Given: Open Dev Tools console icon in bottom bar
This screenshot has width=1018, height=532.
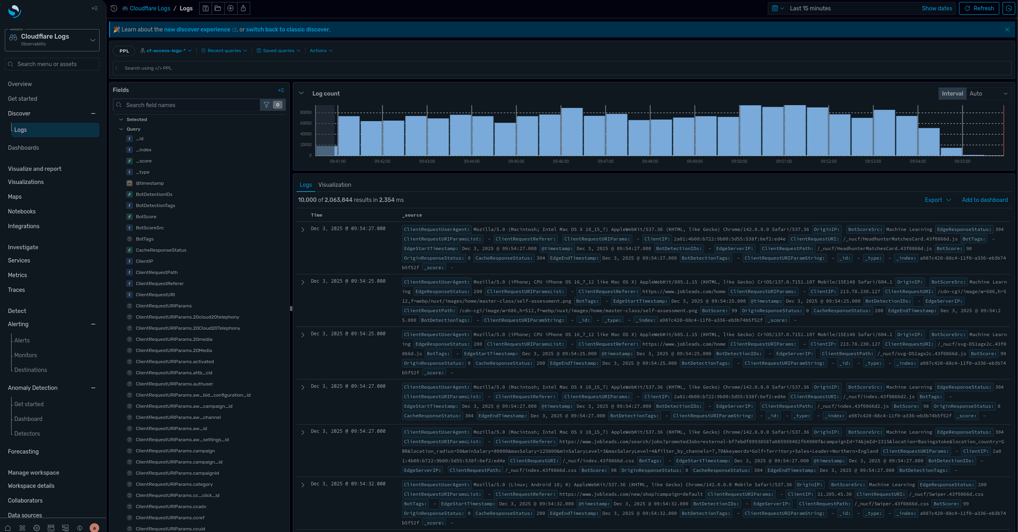Looking at the screenshot, I should pos(51,528).
